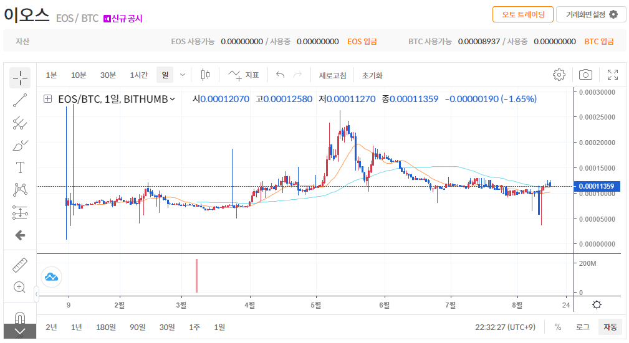Toggle the 자동 auto scale
The image size is (629, 343).
tap(610, 327)
